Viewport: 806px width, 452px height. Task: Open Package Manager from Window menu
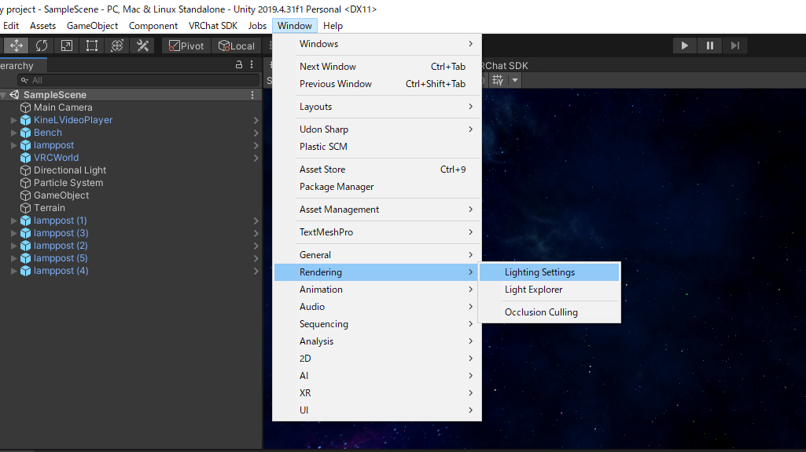click(x=337, y=187)
